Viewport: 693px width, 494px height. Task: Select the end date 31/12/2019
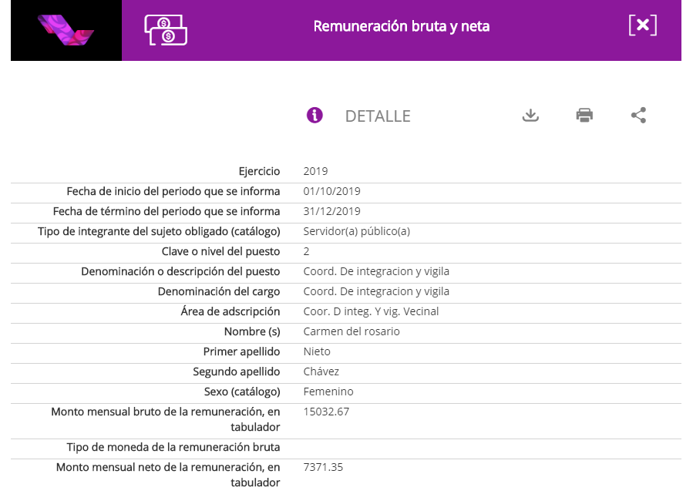332,211
